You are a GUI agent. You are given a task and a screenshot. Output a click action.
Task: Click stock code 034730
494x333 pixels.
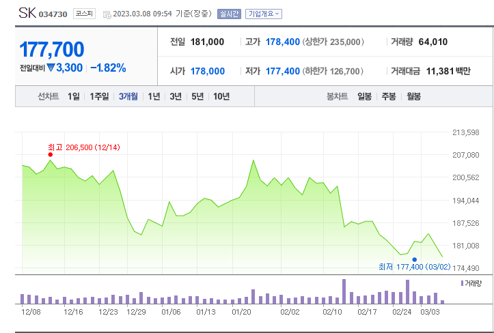coord(53,14)
